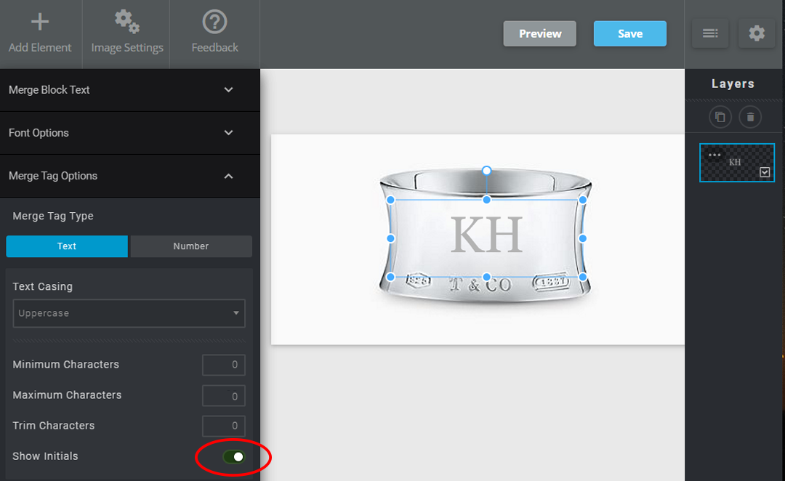Click the rotation handle above the text box
The image size is (785, 481).
[486, 171]
